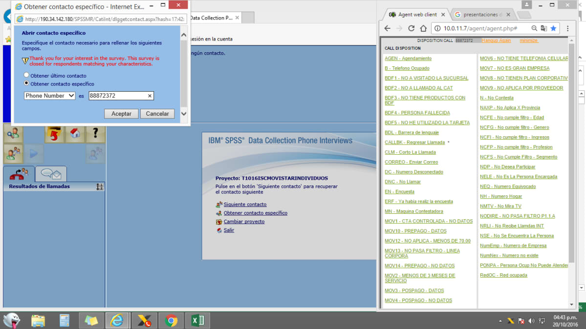The image size is (586, 329).
Task: Select MN - Maquina Contestadora disposition
Action: pos(413,211)
